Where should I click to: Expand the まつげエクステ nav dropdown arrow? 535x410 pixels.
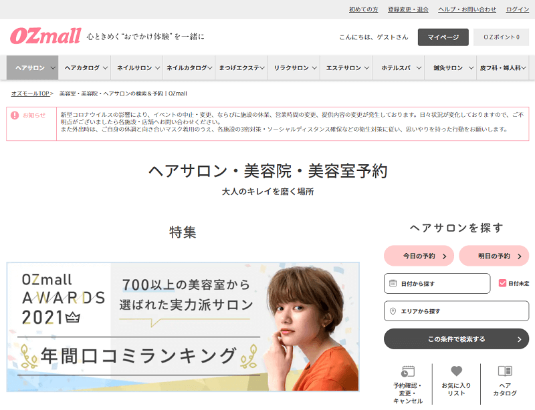click(262, 68)
